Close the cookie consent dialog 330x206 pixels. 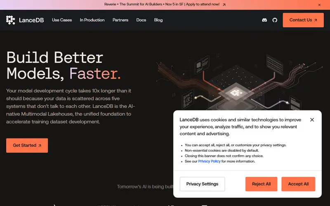tap(312, 119)
